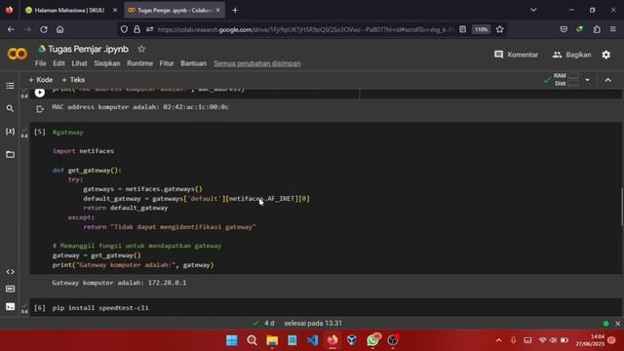Click Semua perubahan disimpan link

pos(257,63)
